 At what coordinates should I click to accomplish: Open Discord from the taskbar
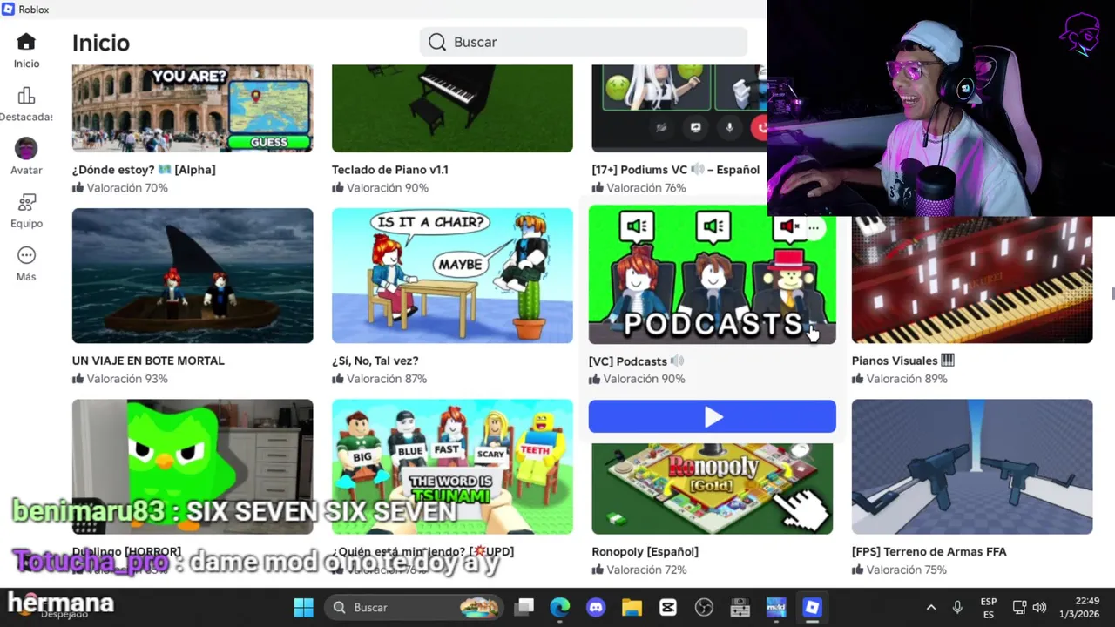pos(596,607)
